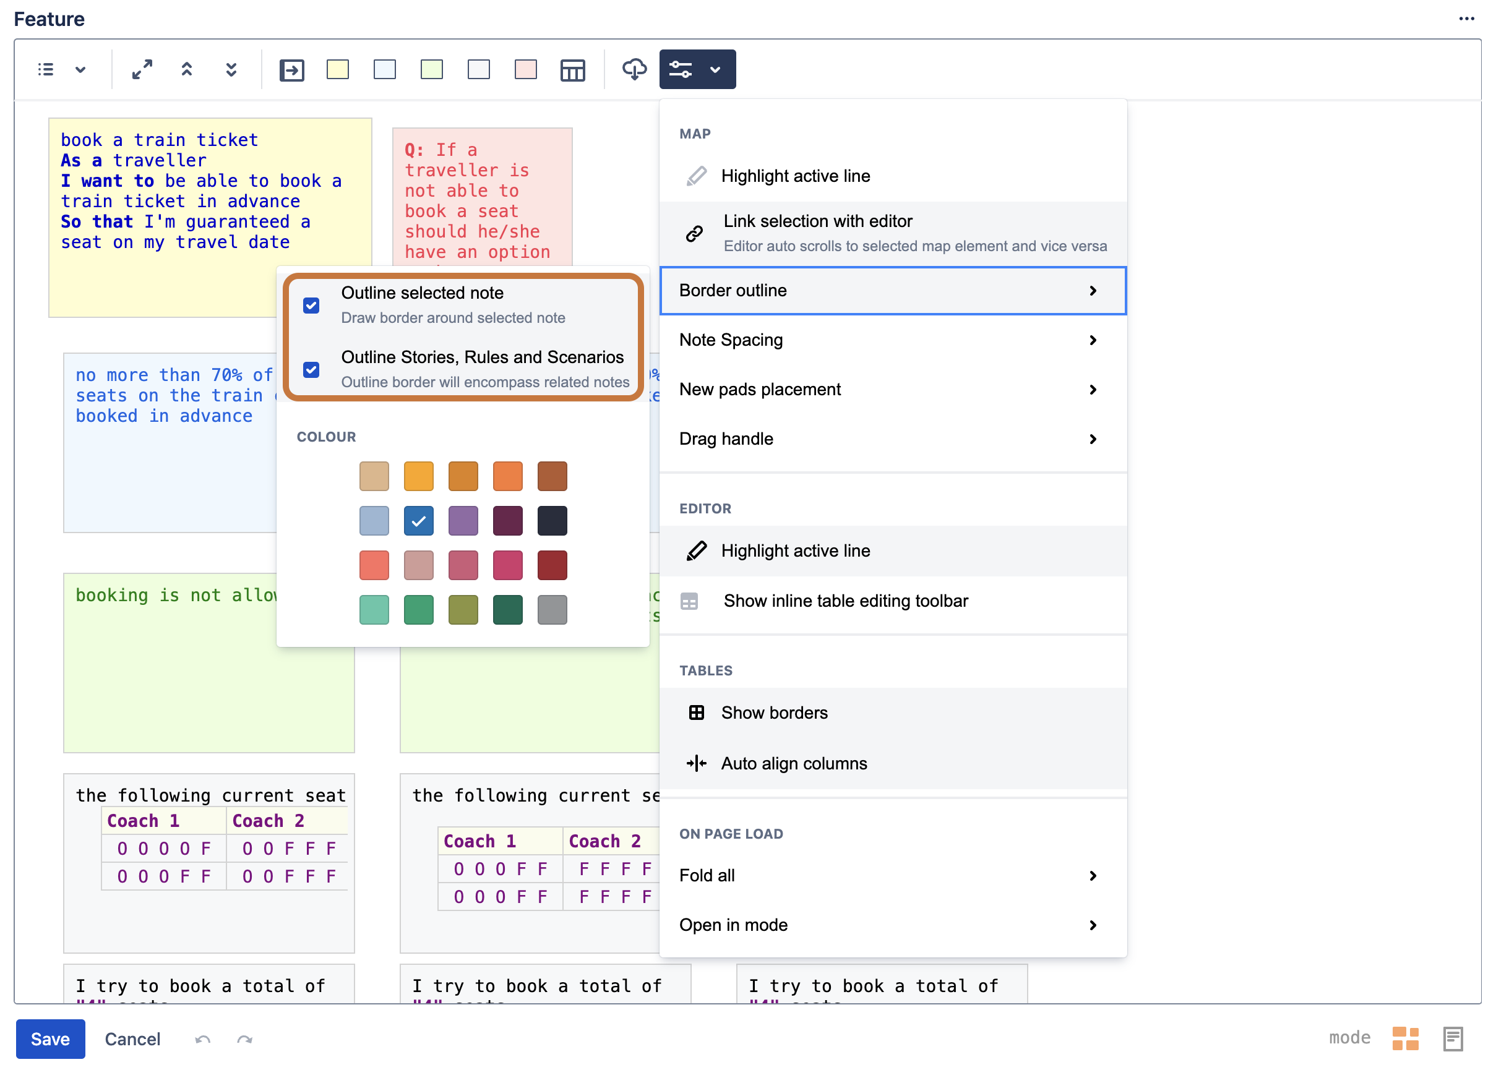
Task: Pick the dark green colour swatch
Action: coord(507,609)
